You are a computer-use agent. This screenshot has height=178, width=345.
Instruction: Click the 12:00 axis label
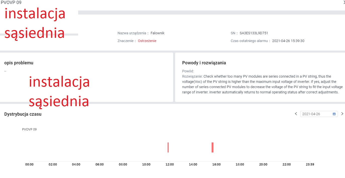click(x=170, y=164)
